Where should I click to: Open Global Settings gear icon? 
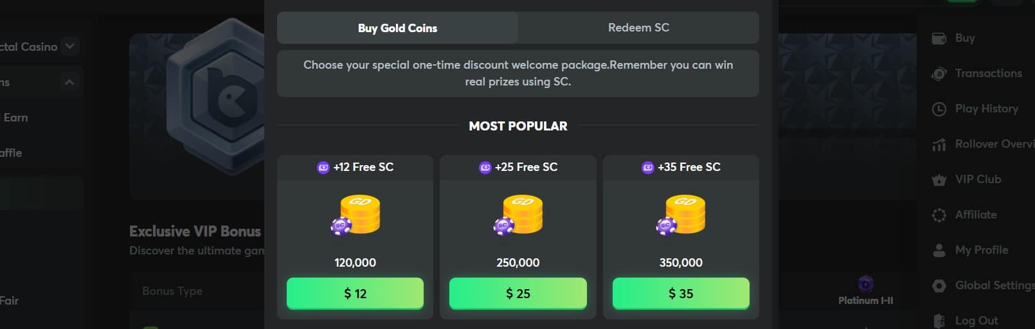coord(939,285)
